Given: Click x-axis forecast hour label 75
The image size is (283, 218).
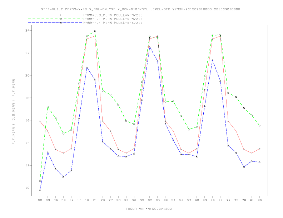Looking at the screenshot, I should pyautogui.click(x=236, y=200).
